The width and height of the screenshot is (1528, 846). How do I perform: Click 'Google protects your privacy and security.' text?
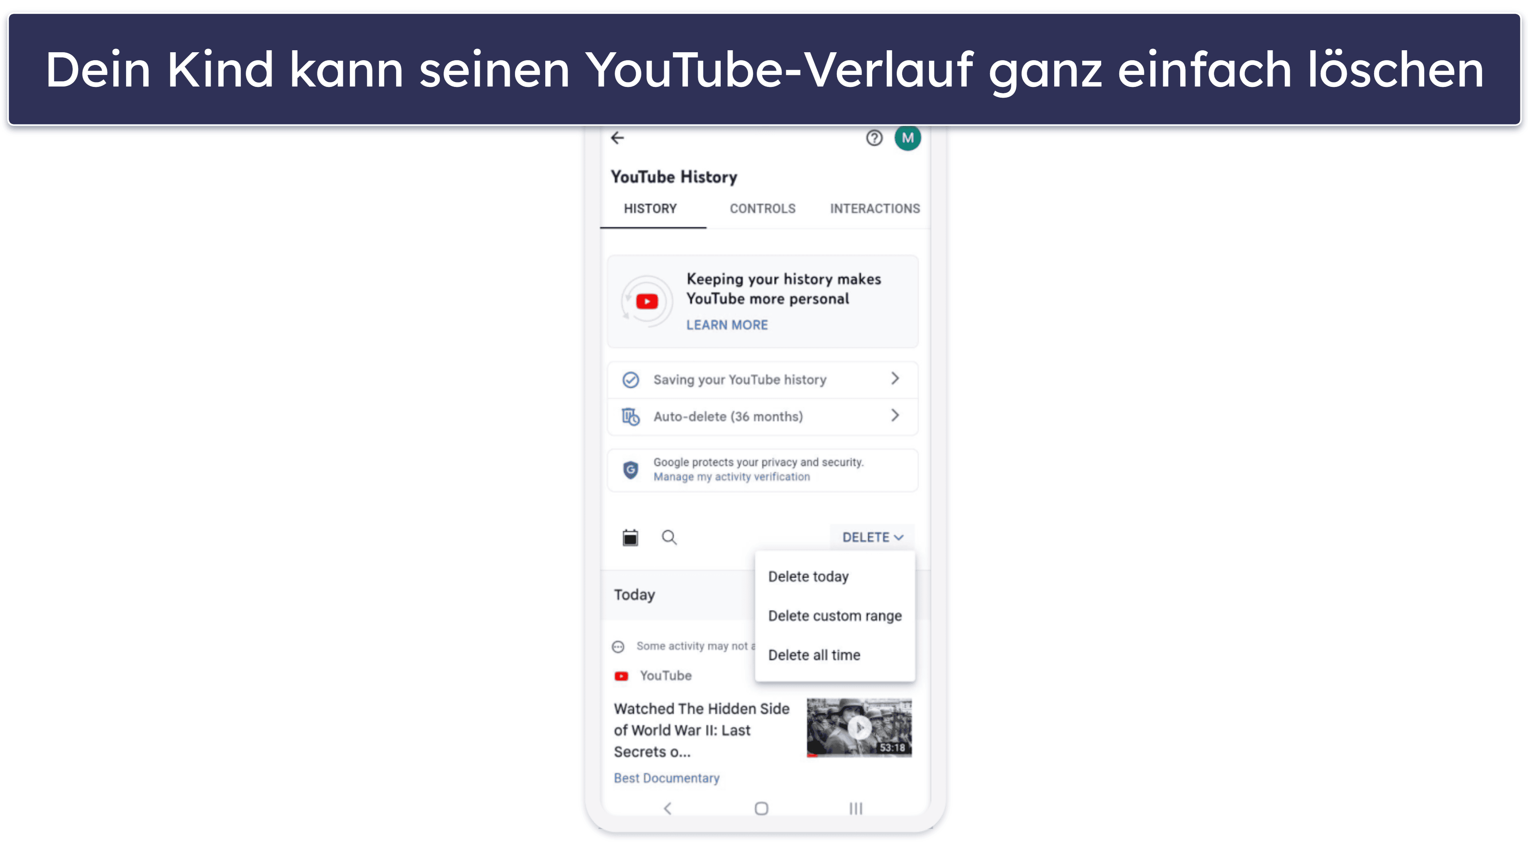tap(758, 462)
